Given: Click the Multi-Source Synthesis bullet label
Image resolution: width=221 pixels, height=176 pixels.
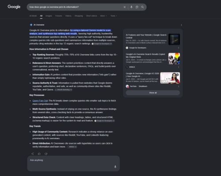Looking at the screenshot, I should point(45,109).
